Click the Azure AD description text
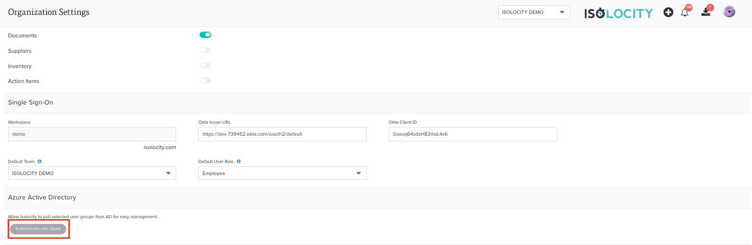Image resolution: width=752 pixels, height=245 pixels. (83, 217)
